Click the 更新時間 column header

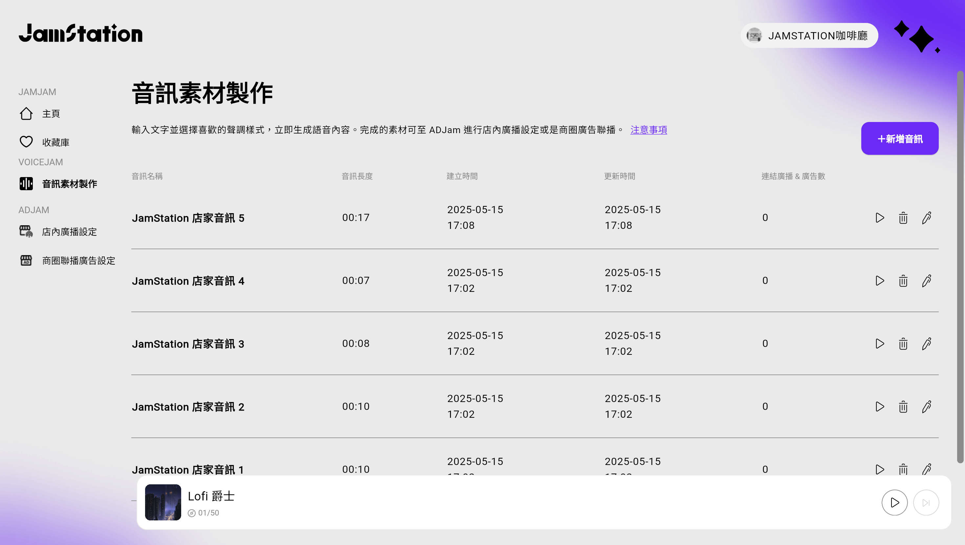click(x=620, y=176)
